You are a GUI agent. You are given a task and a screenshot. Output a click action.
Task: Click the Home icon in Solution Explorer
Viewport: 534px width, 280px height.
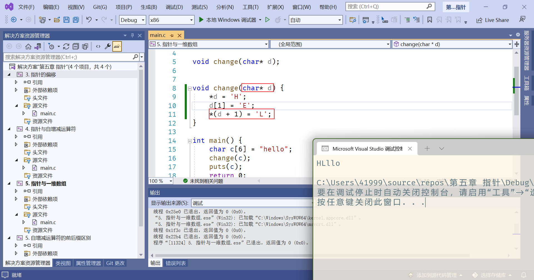coord(28,46)
